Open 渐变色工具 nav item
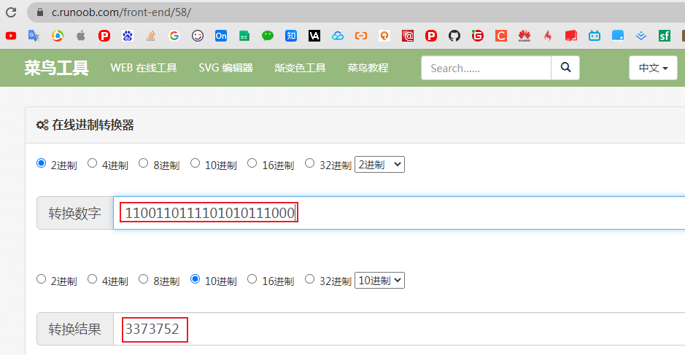This screenshot has height=355, width=685. coord(300,68)
